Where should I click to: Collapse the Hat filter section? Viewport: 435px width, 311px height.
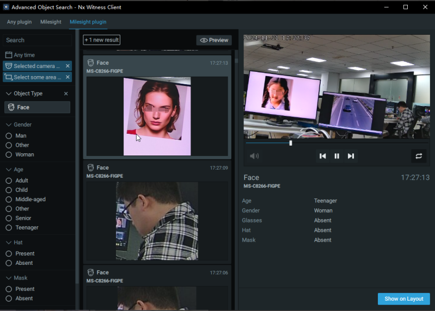click(9, 242)
